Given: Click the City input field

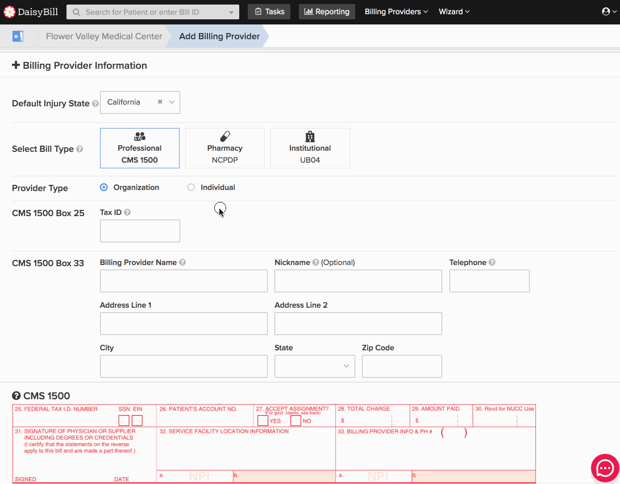Looking at the screenshot, I should (x=184, y=366).
